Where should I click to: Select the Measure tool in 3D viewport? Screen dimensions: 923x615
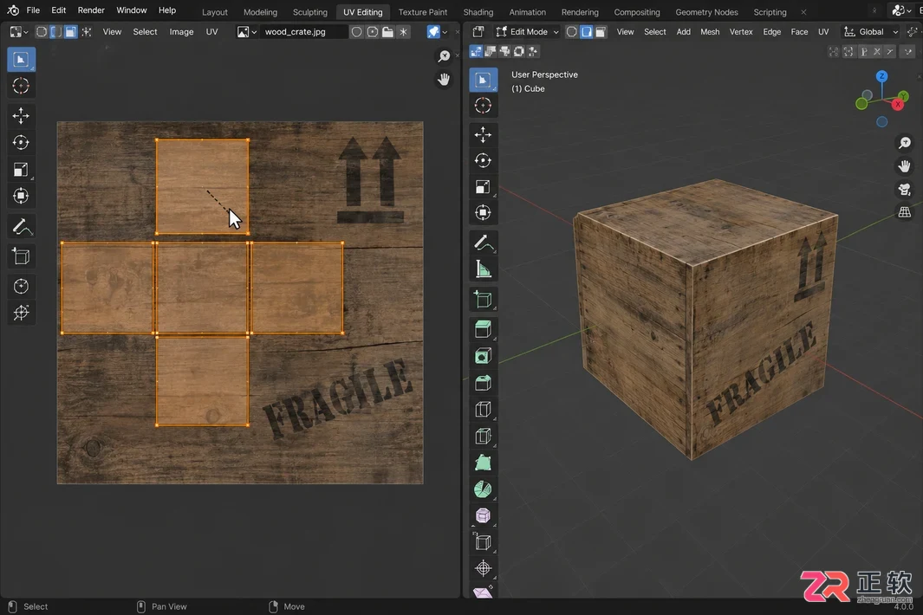[x=484, y=269]
